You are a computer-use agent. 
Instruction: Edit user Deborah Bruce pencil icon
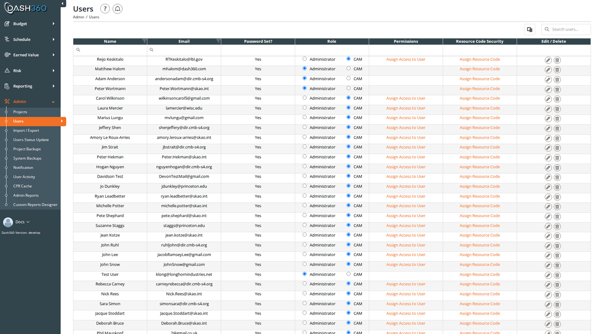click(x=548, y=324)
